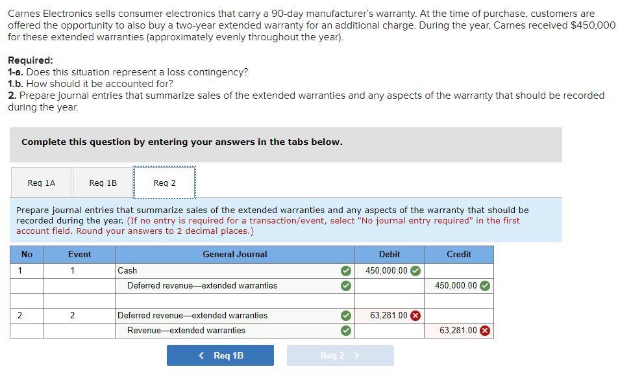631x382 pixels.
Task: Edit the 63,281.00 debit amount
Action: (388, 315)
